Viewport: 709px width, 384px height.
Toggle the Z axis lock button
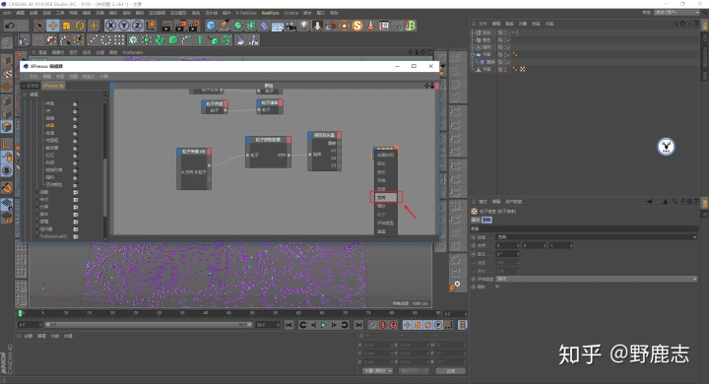[138, 26]
